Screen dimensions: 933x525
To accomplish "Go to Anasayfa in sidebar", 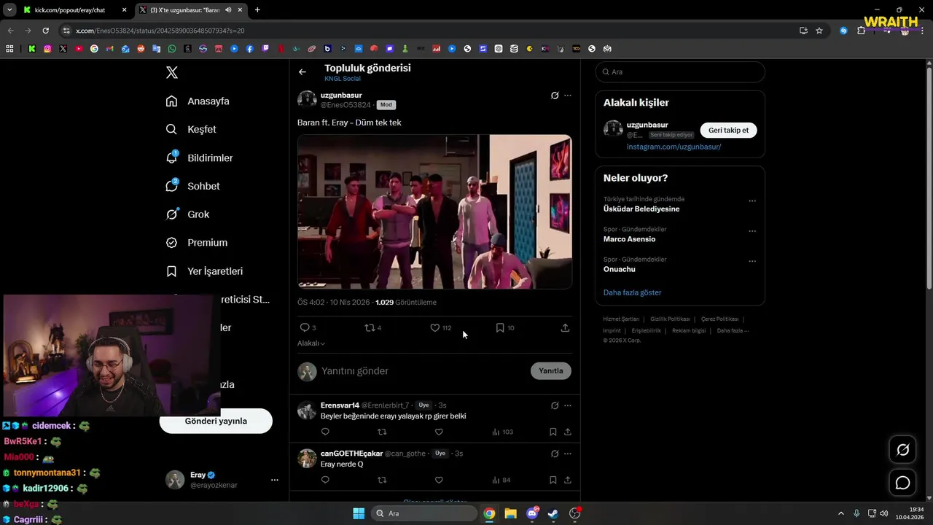I will pyautogui.click(x=198, y=101).
